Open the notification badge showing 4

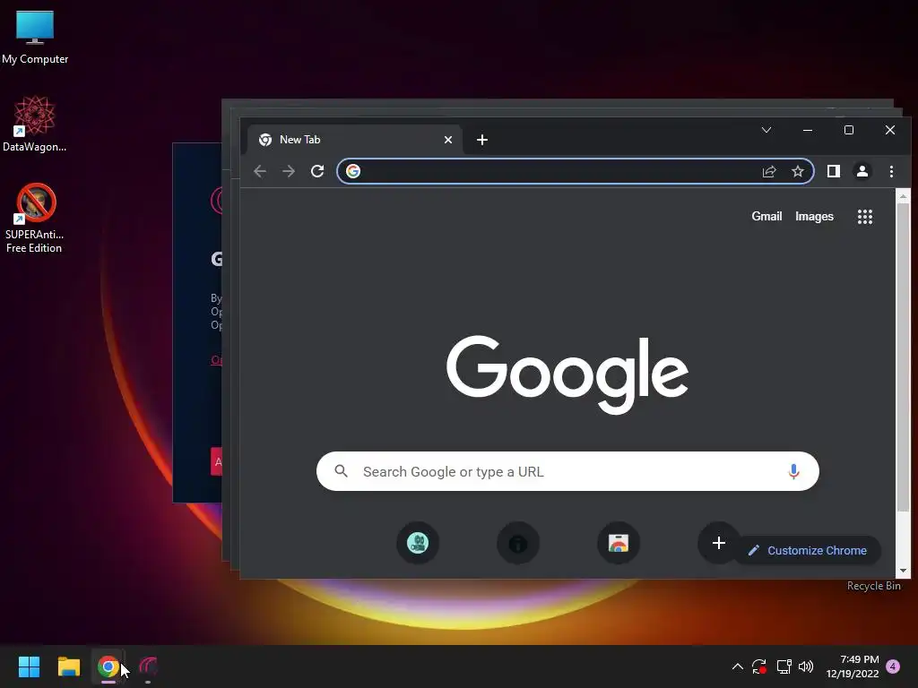(893, 666)
